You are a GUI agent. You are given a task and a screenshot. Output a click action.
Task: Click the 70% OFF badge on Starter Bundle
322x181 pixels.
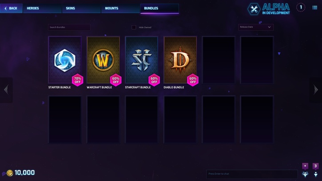(x=78, y=80)
